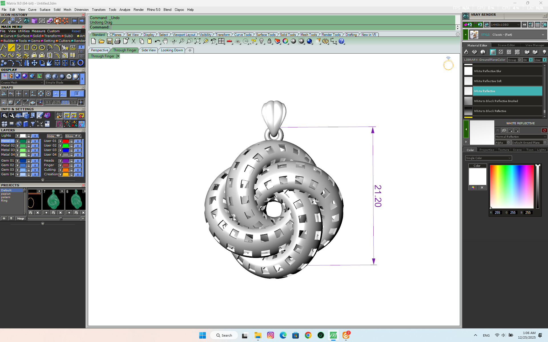Click the Save file icon in Standard toolbar
Image resolution: width=548 pixels, height=342 pixels.
coord(109,41)
